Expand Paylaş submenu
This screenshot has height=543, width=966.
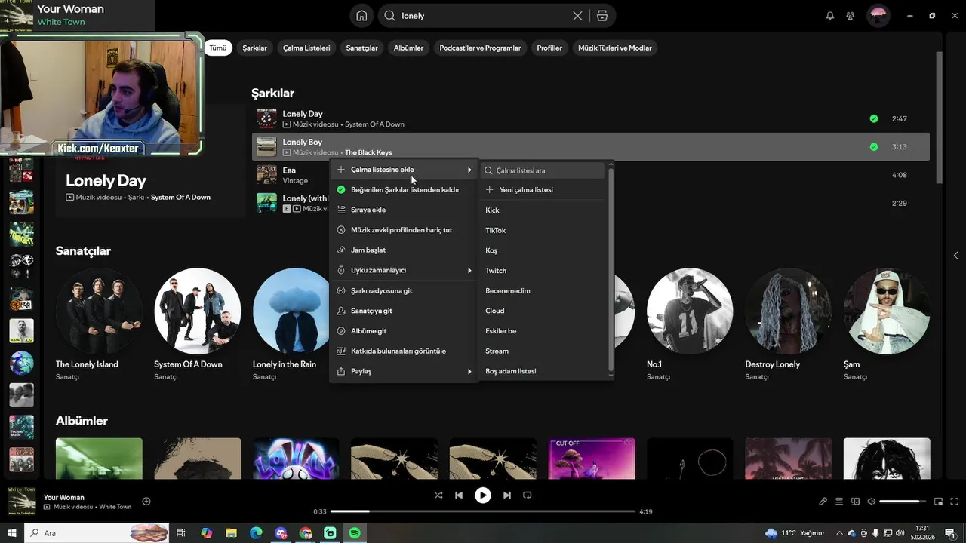click(x=404, y=371)
